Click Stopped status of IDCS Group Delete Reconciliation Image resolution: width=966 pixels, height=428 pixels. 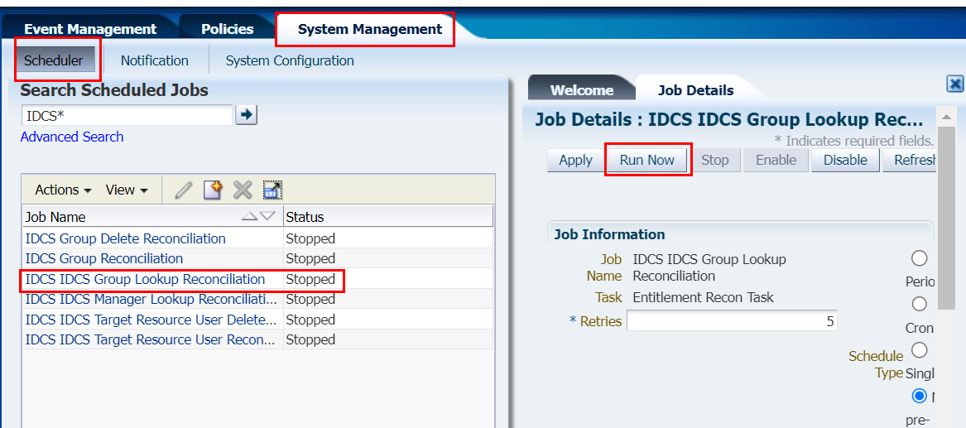coord(310,238)
